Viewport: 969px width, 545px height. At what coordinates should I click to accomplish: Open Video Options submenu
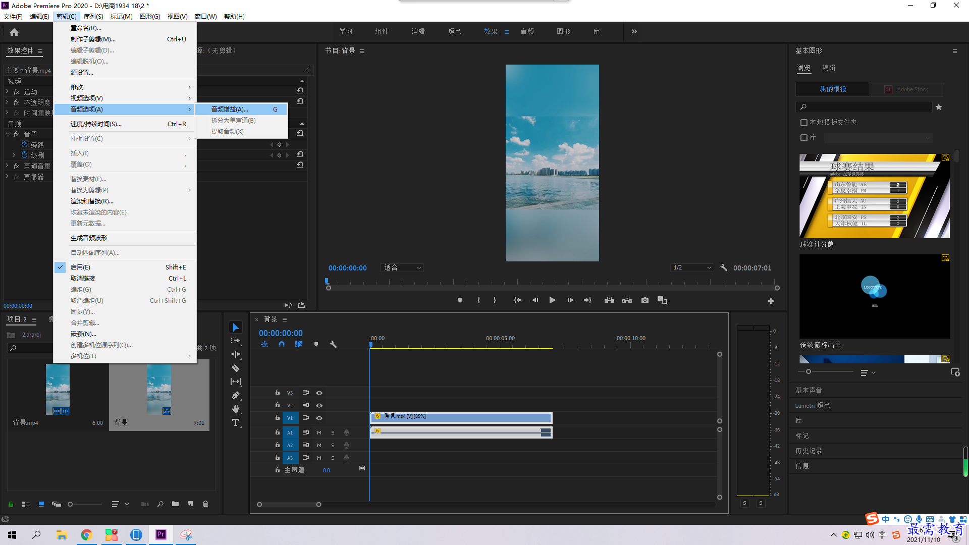(x=125, y=98)
